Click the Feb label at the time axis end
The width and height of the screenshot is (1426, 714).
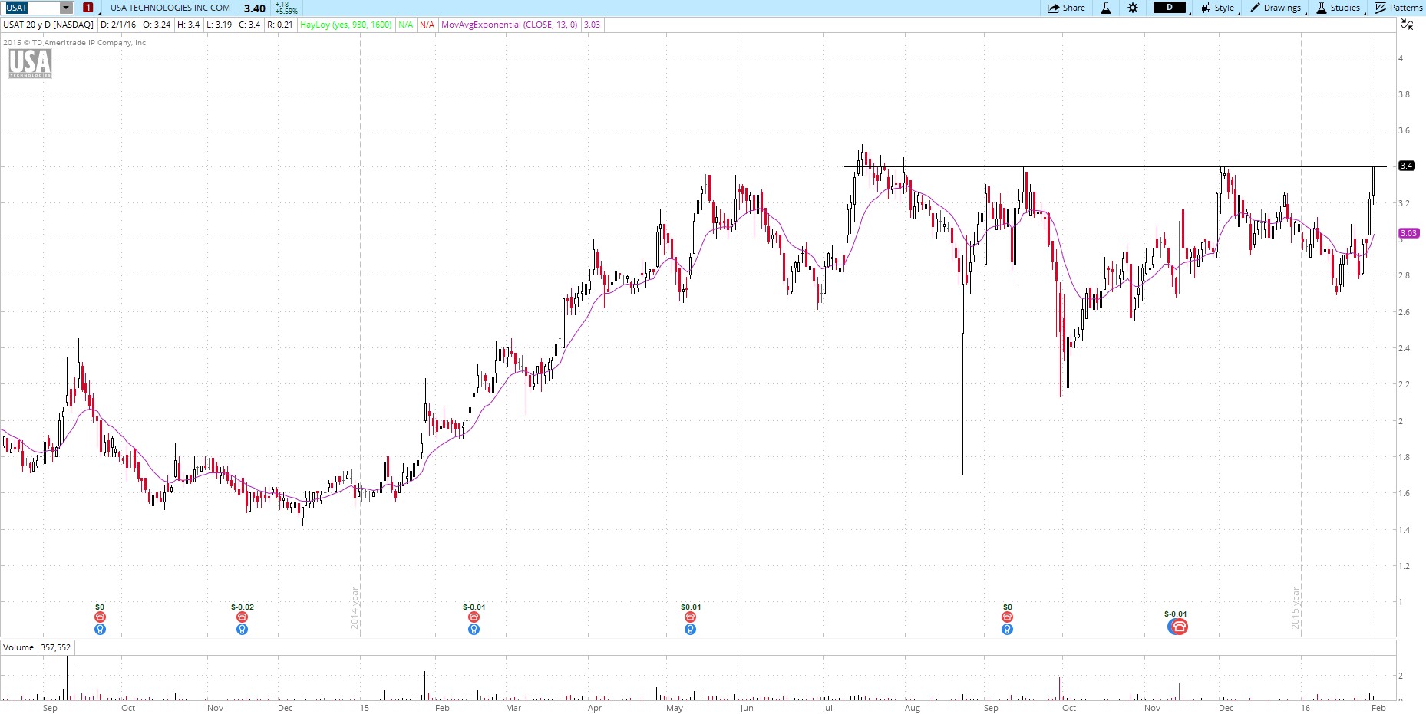pyautogui.click(x=1378, y=708)
